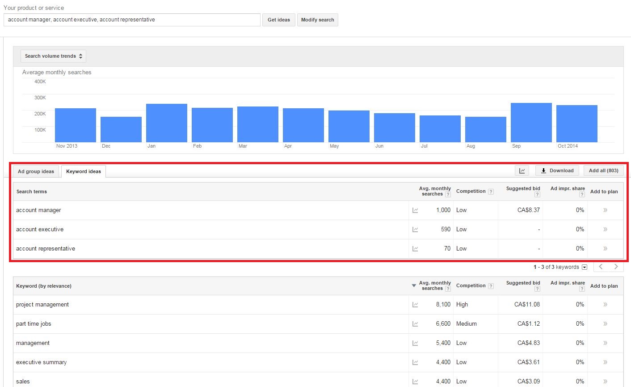631x387 pixels.
Task: Click the Dec bar in the chart
Action: 121,129
